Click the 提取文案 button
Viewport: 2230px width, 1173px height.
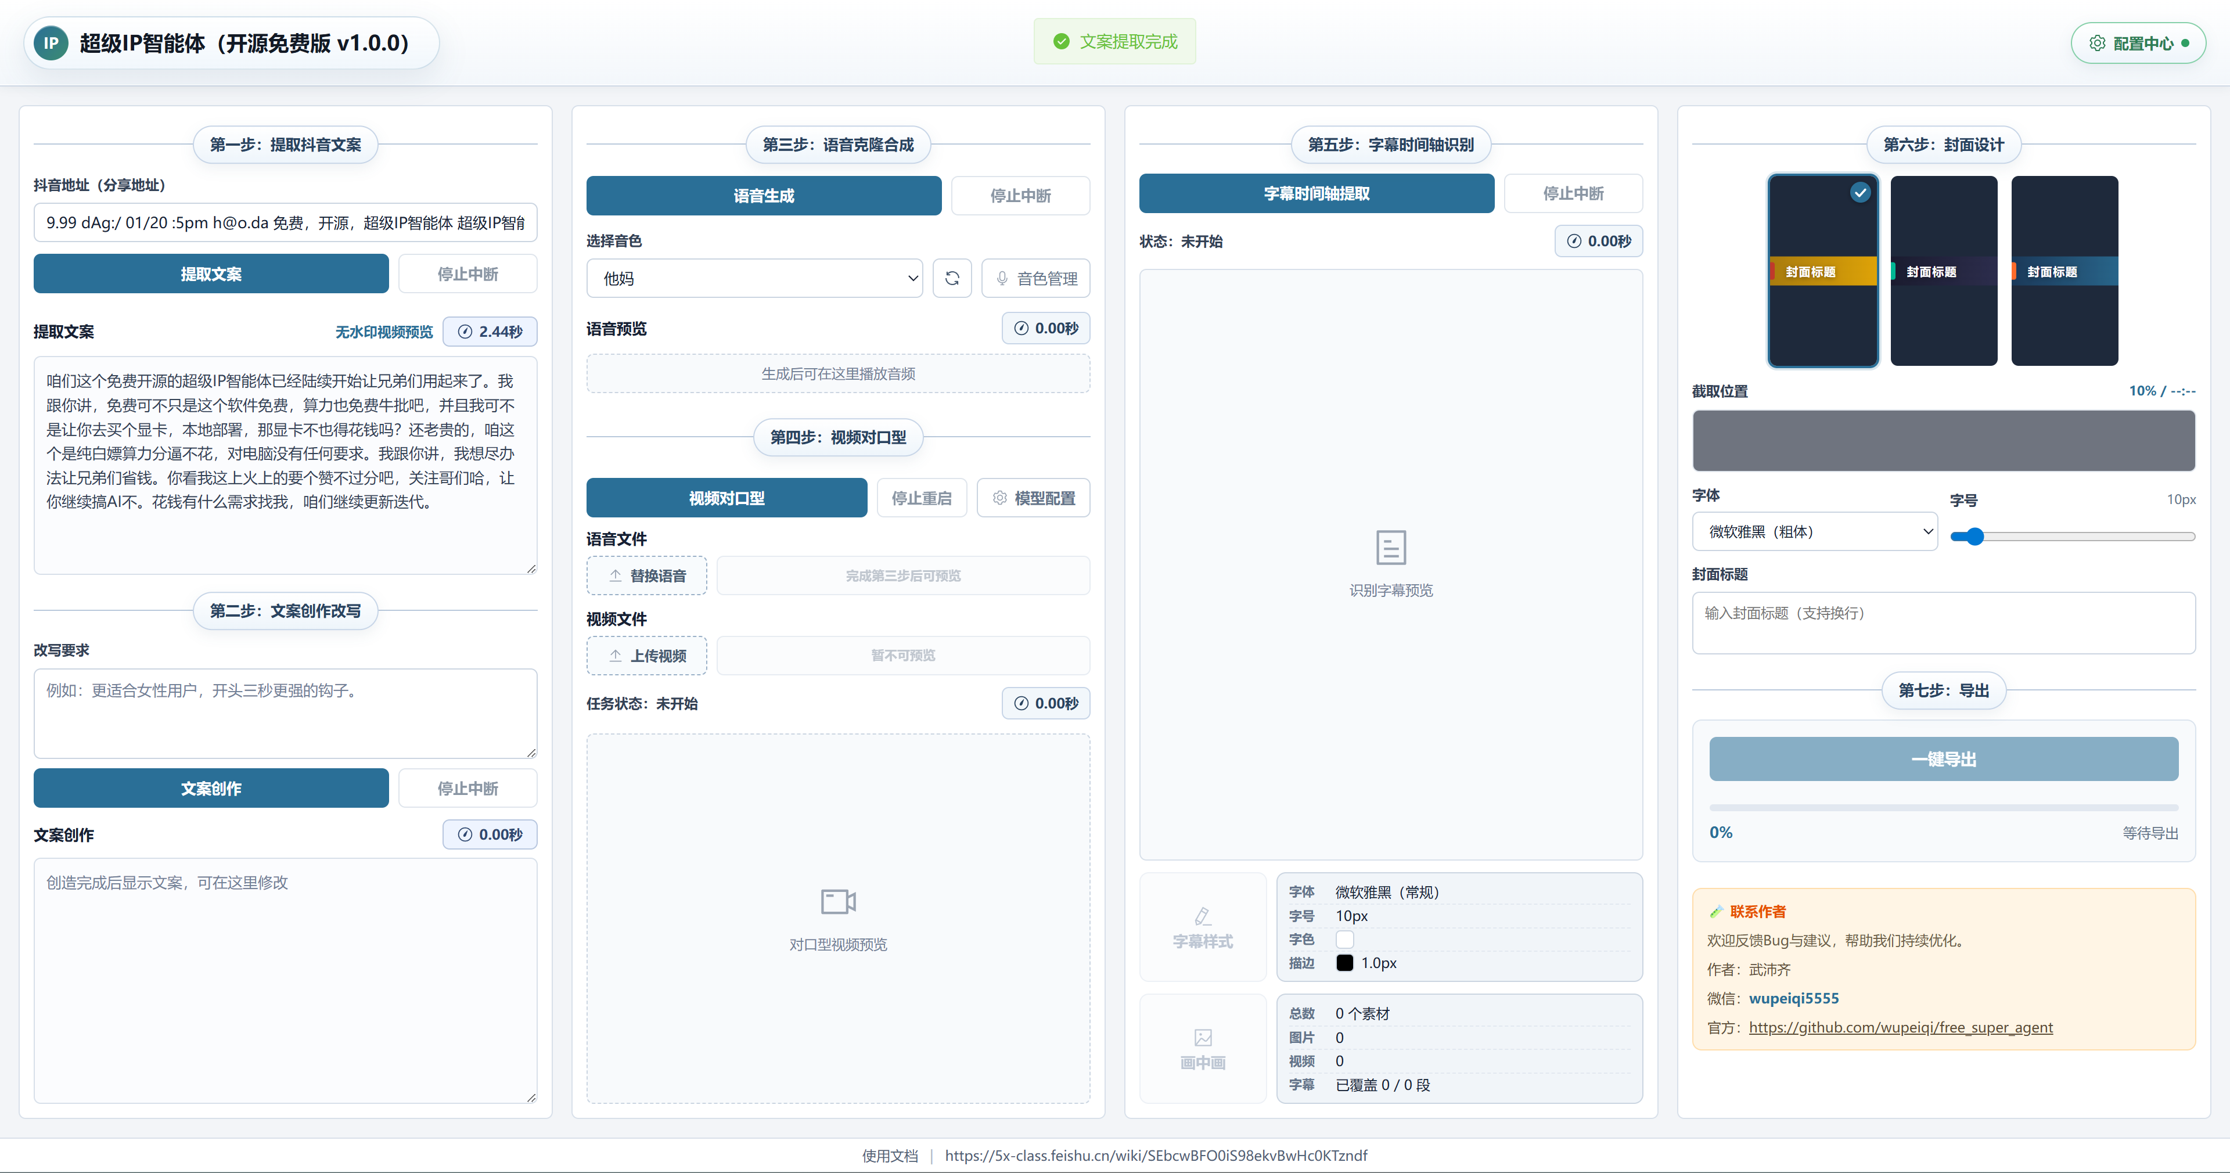(x=211, y=274)
